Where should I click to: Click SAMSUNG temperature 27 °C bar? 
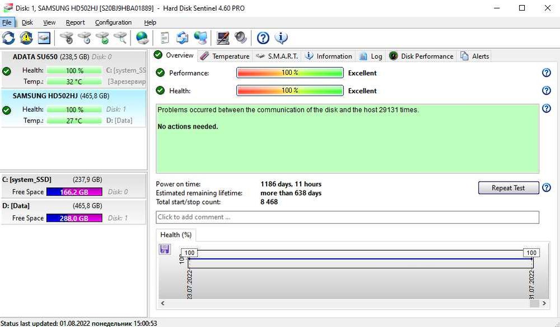[74, 121]
